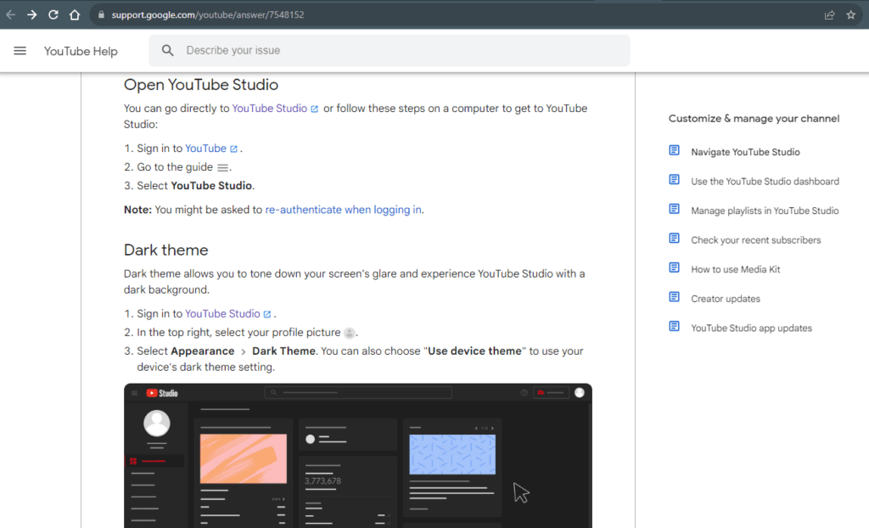Open Creator updates article
Screen dimensions: 869x528
726,299
